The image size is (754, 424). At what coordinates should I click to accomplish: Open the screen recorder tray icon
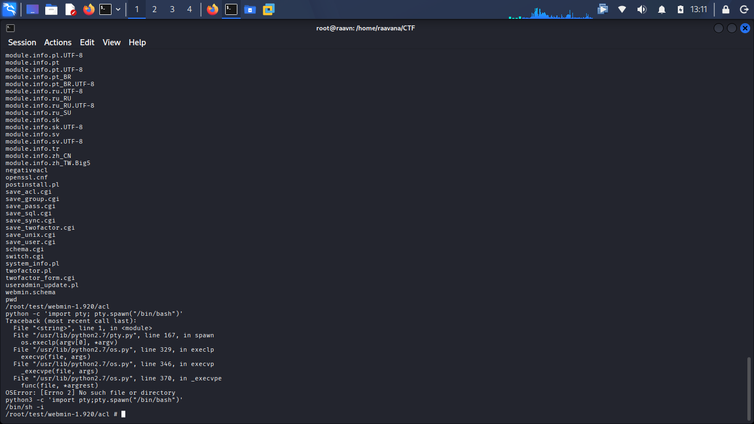[x=603, y=9]
